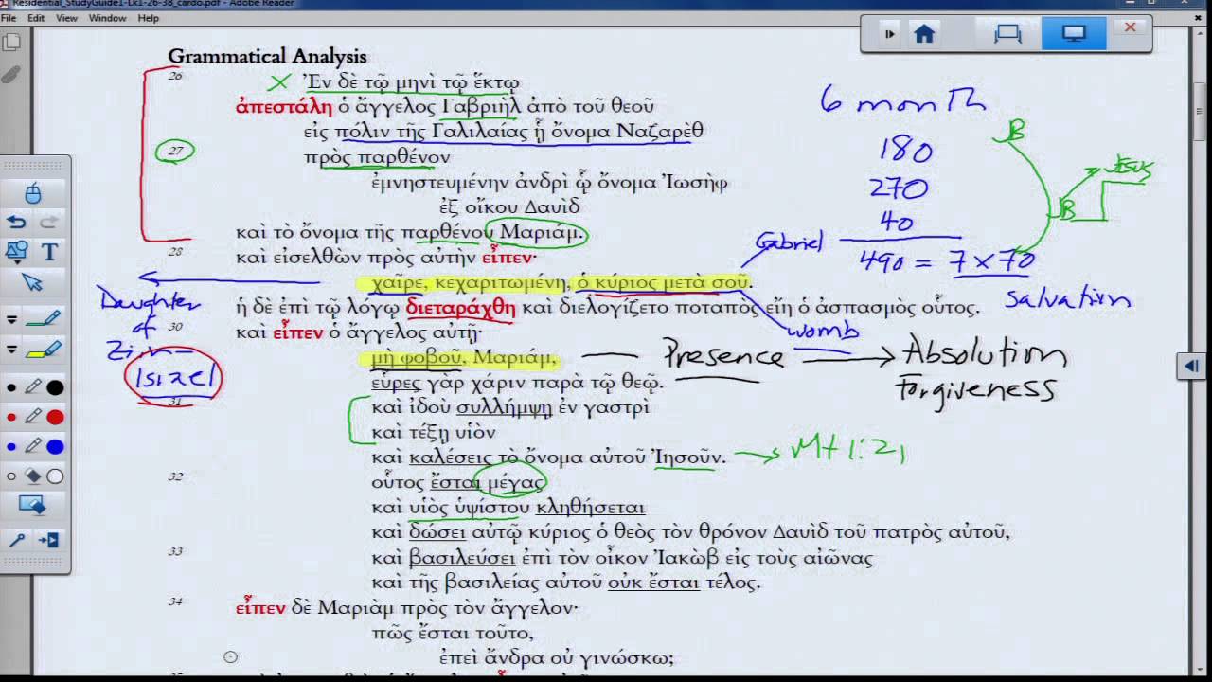Pick the black pen pencil icon
Image resolution: width=1212 pixels, height=682 pixels.
[33, 386]
